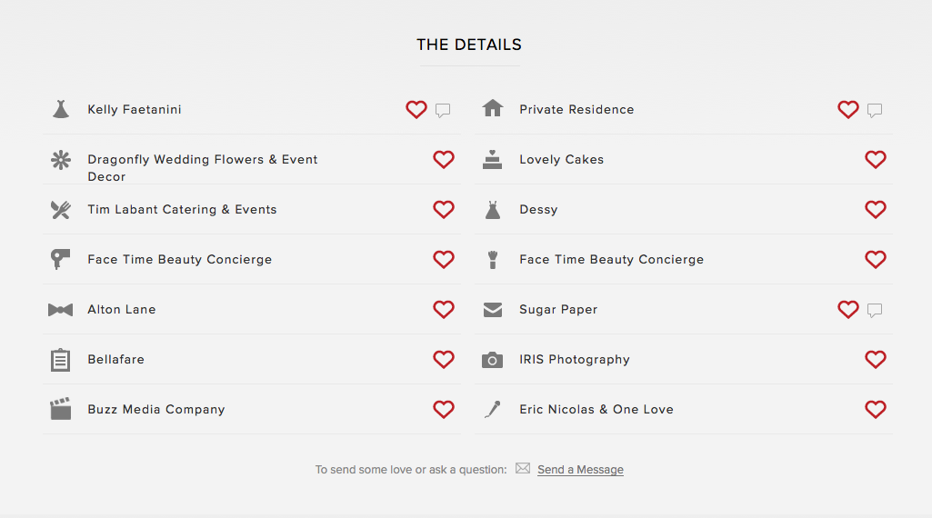This screenshot has width=932, height=518.
Task: Like Dessy using its heart icon
Action: click(x=876, y=209)
